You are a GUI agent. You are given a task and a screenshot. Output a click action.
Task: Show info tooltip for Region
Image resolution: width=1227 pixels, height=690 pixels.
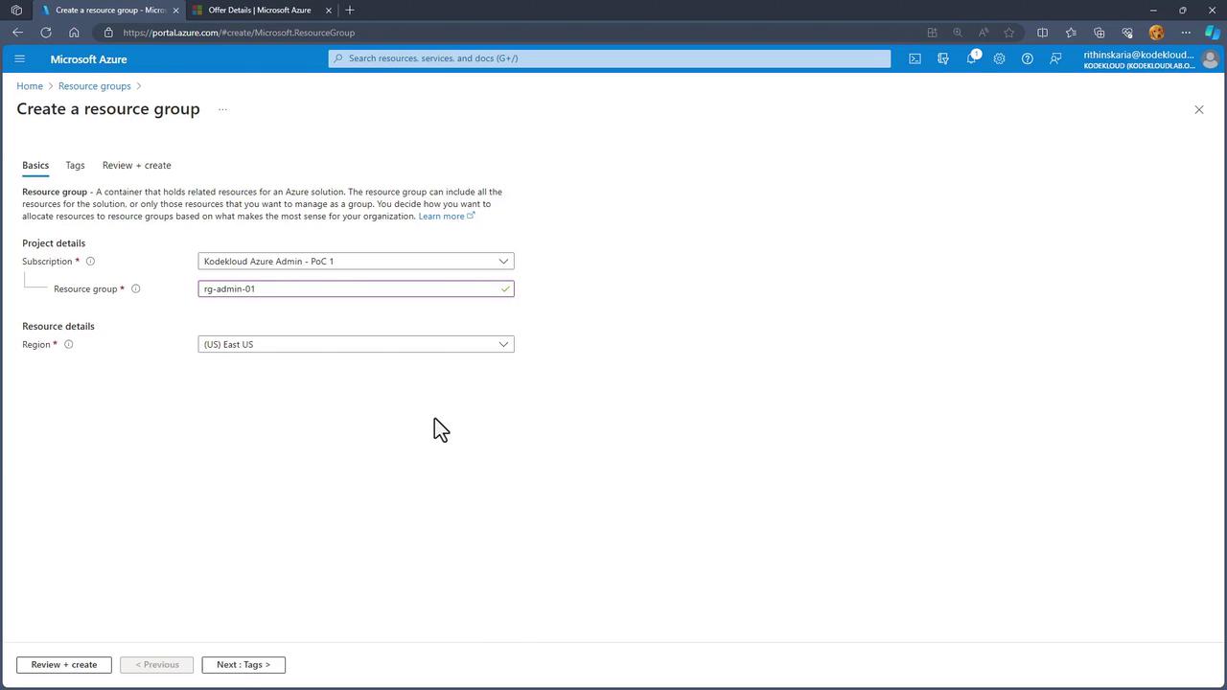(x=68, y=344)
